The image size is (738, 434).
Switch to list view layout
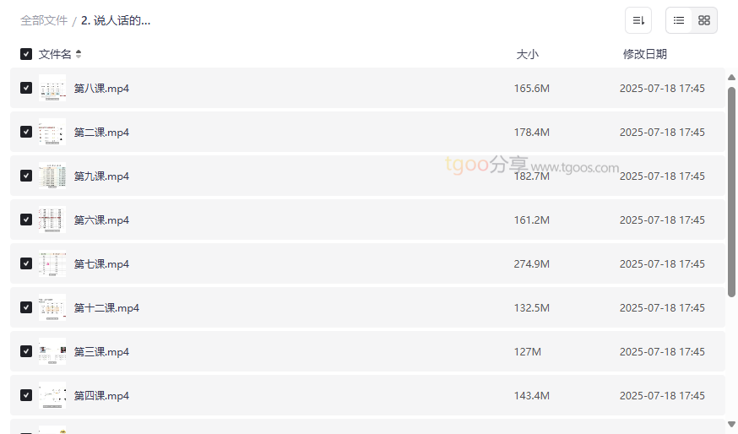[679, 20]
